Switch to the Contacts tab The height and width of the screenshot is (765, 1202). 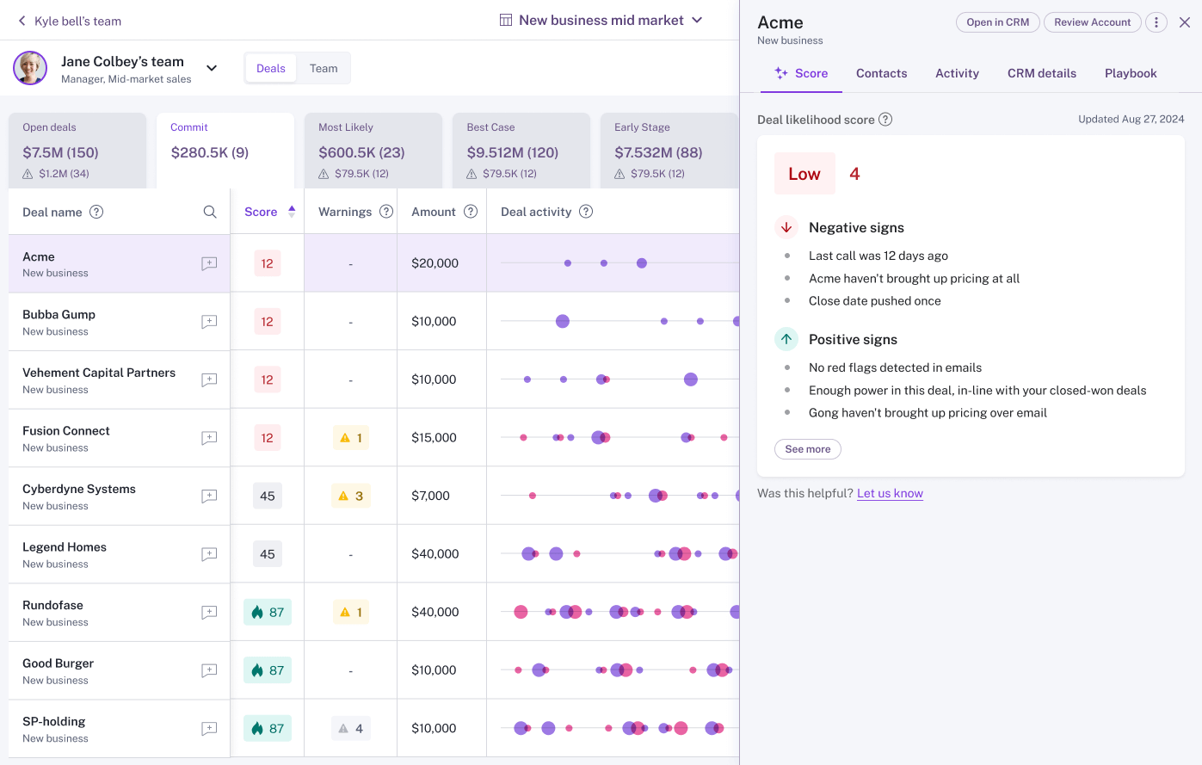coord(881,73)
